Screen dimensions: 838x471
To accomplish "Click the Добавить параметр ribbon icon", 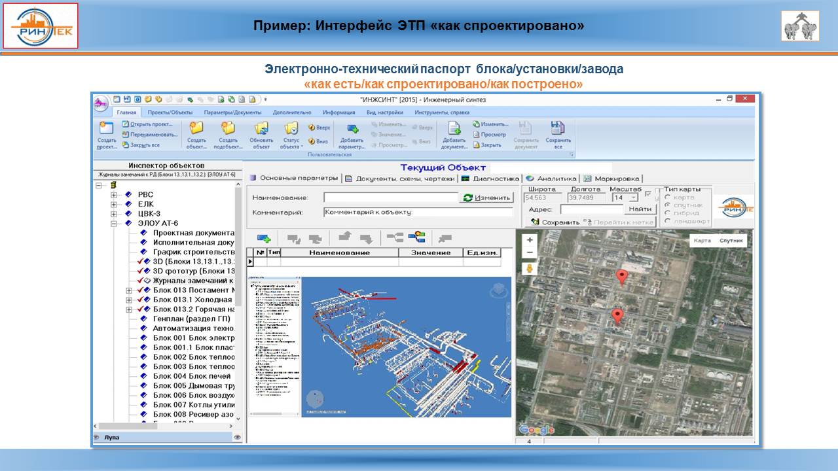I will (x=352, y=130).
